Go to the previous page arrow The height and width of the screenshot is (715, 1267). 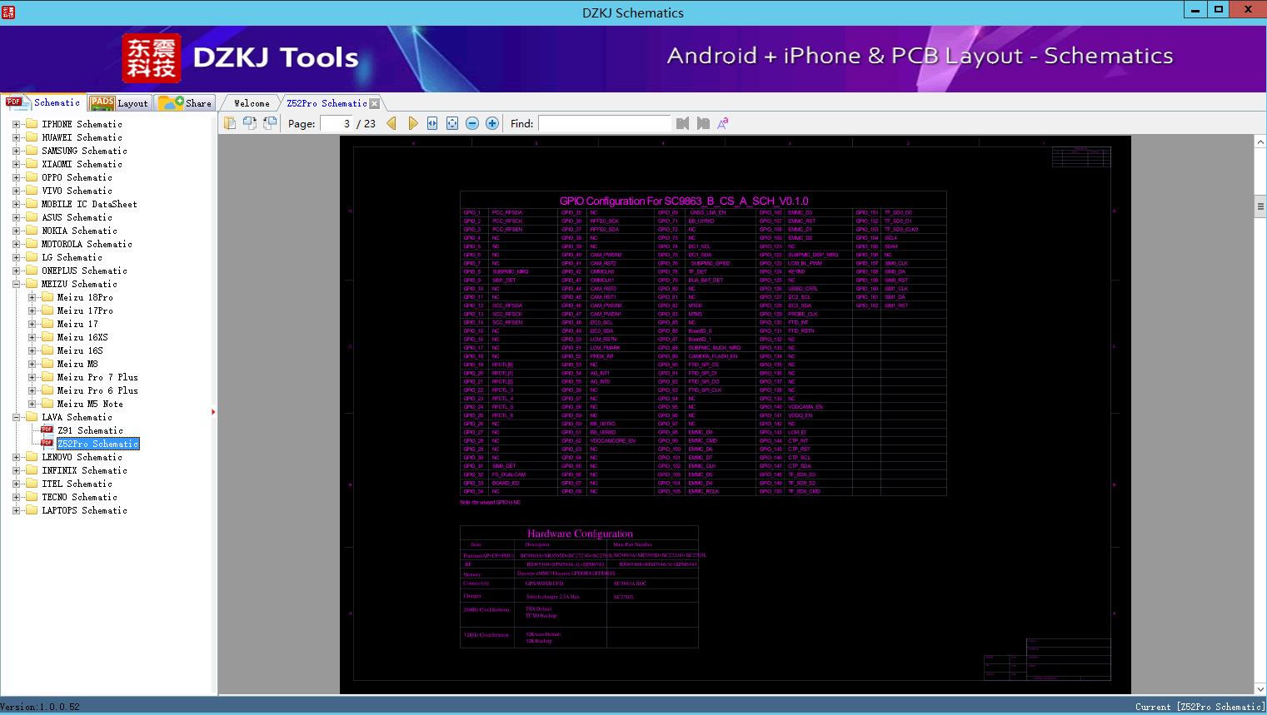pos(392,123)
